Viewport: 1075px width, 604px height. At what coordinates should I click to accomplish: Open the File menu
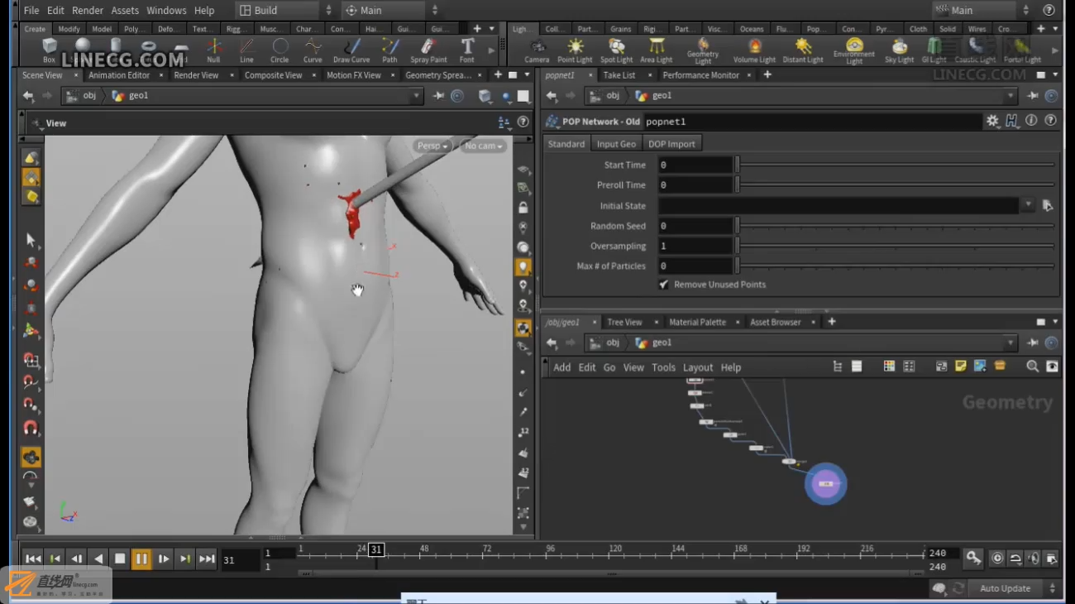pyautogui.click(x=31, y=11)
